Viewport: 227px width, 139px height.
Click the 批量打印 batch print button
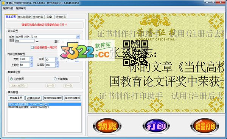tap(205, 126)
